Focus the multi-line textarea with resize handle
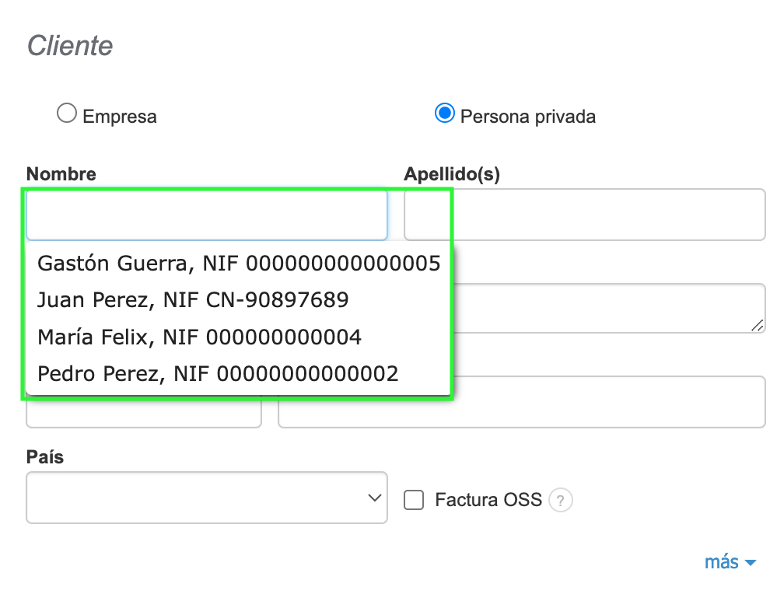Screen dimensions: 784x594 pyautogui.click(x=608, y=308)
